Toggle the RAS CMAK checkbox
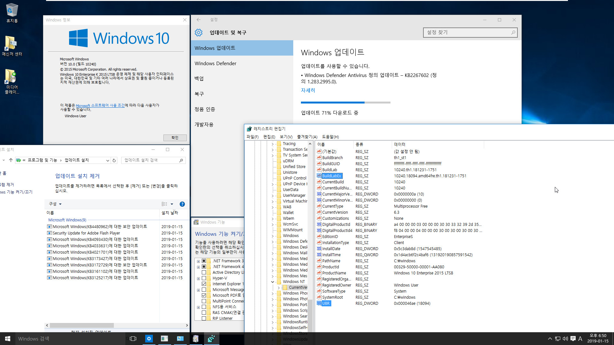The width and height of the screenshot is (614, 345). pyautogui.click(x=204, y=313)
